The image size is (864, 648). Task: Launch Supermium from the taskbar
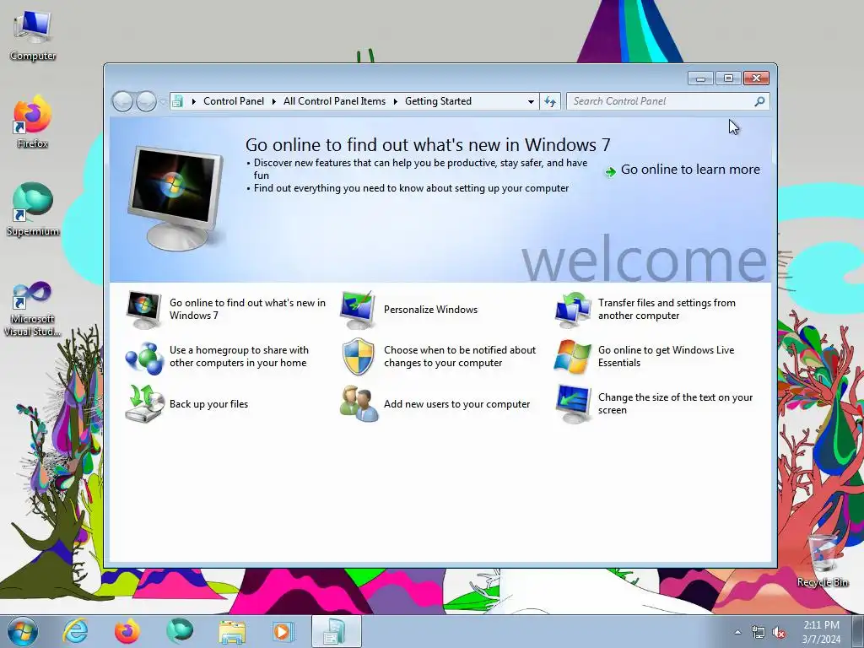click(x=179, y=631)
